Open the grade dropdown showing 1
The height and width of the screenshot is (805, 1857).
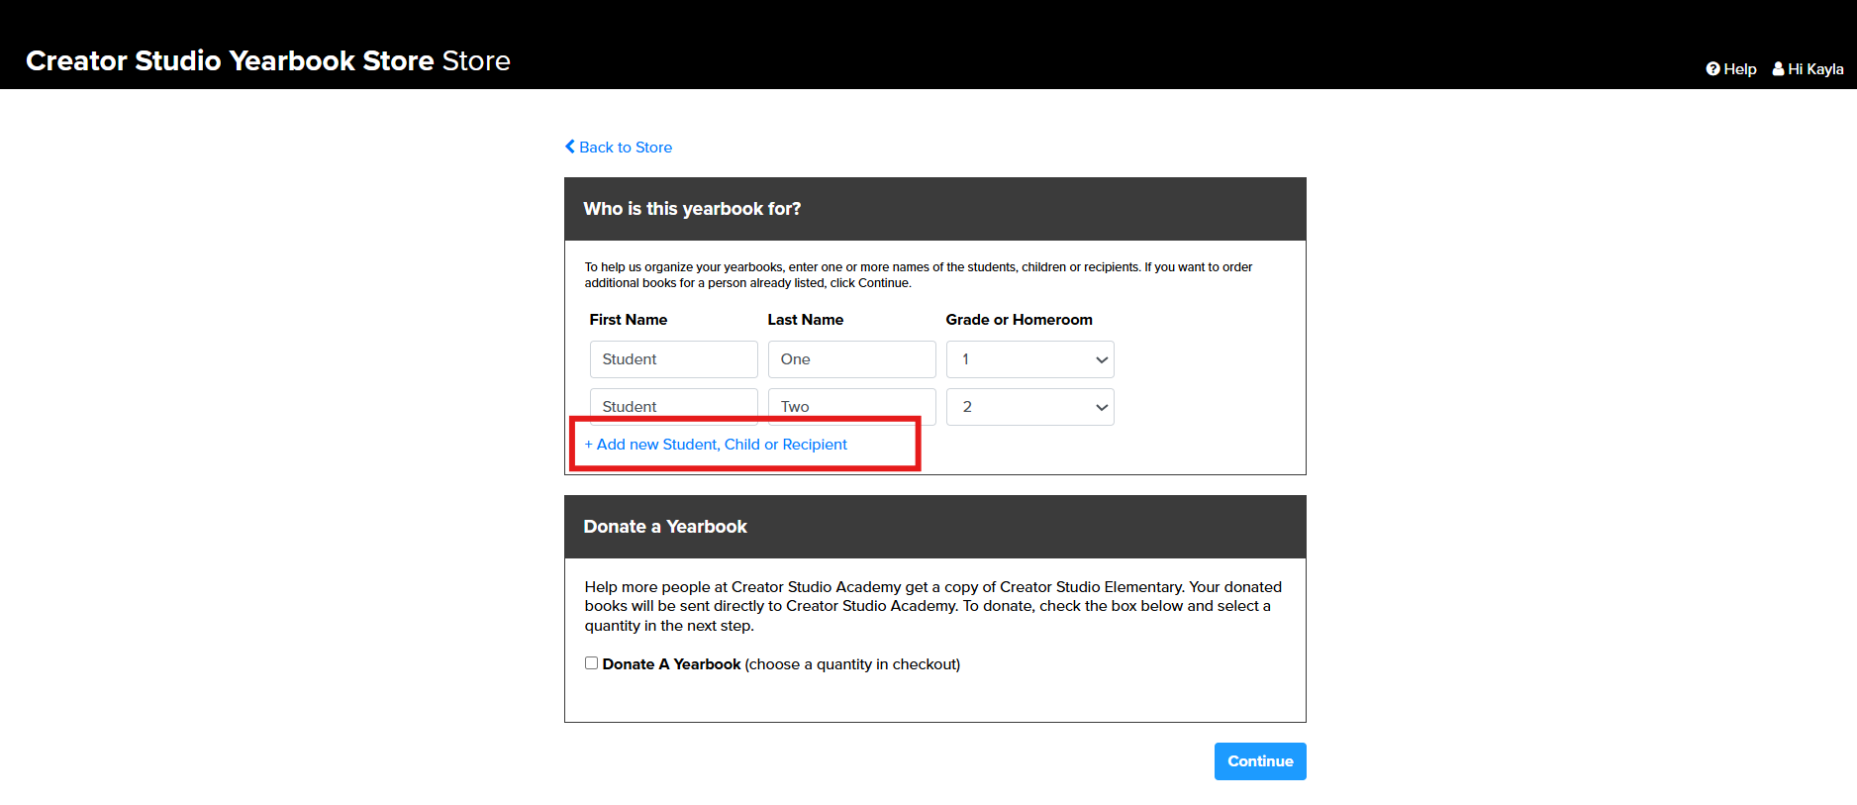tap(1029, 359)
